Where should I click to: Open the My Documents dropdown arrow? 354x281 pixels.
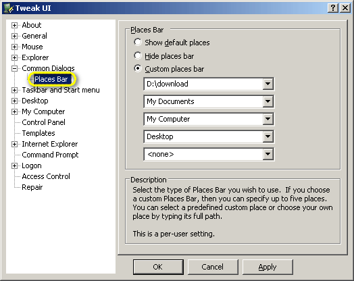coord(268,101)
